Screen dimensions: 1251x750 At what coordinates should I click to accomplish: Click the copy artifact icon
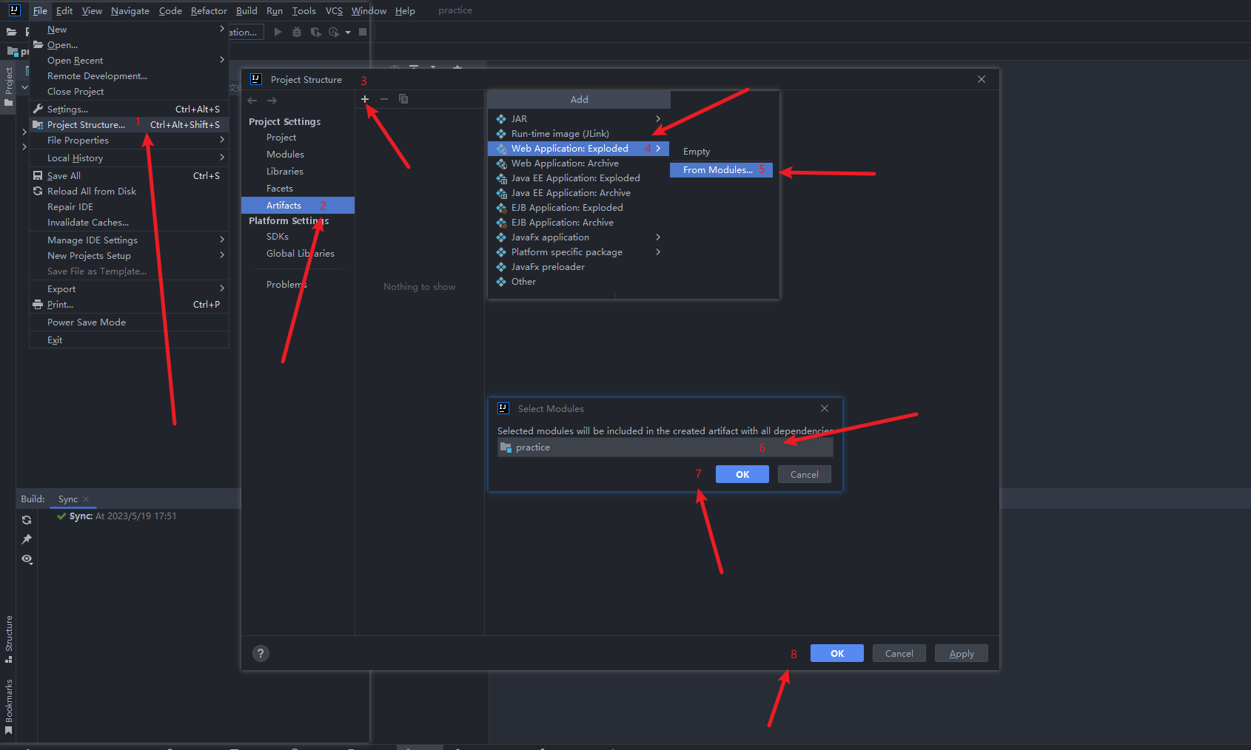coord(403,99)
